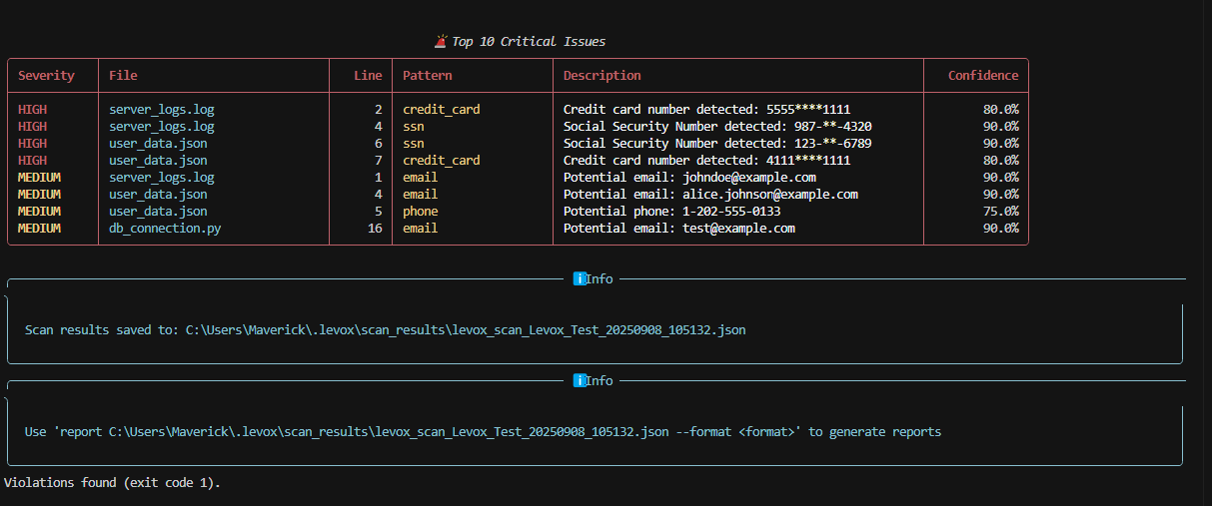Viewport: 1212px width, 506px height.
Task: Click the Severity column header
Action: 46,75
